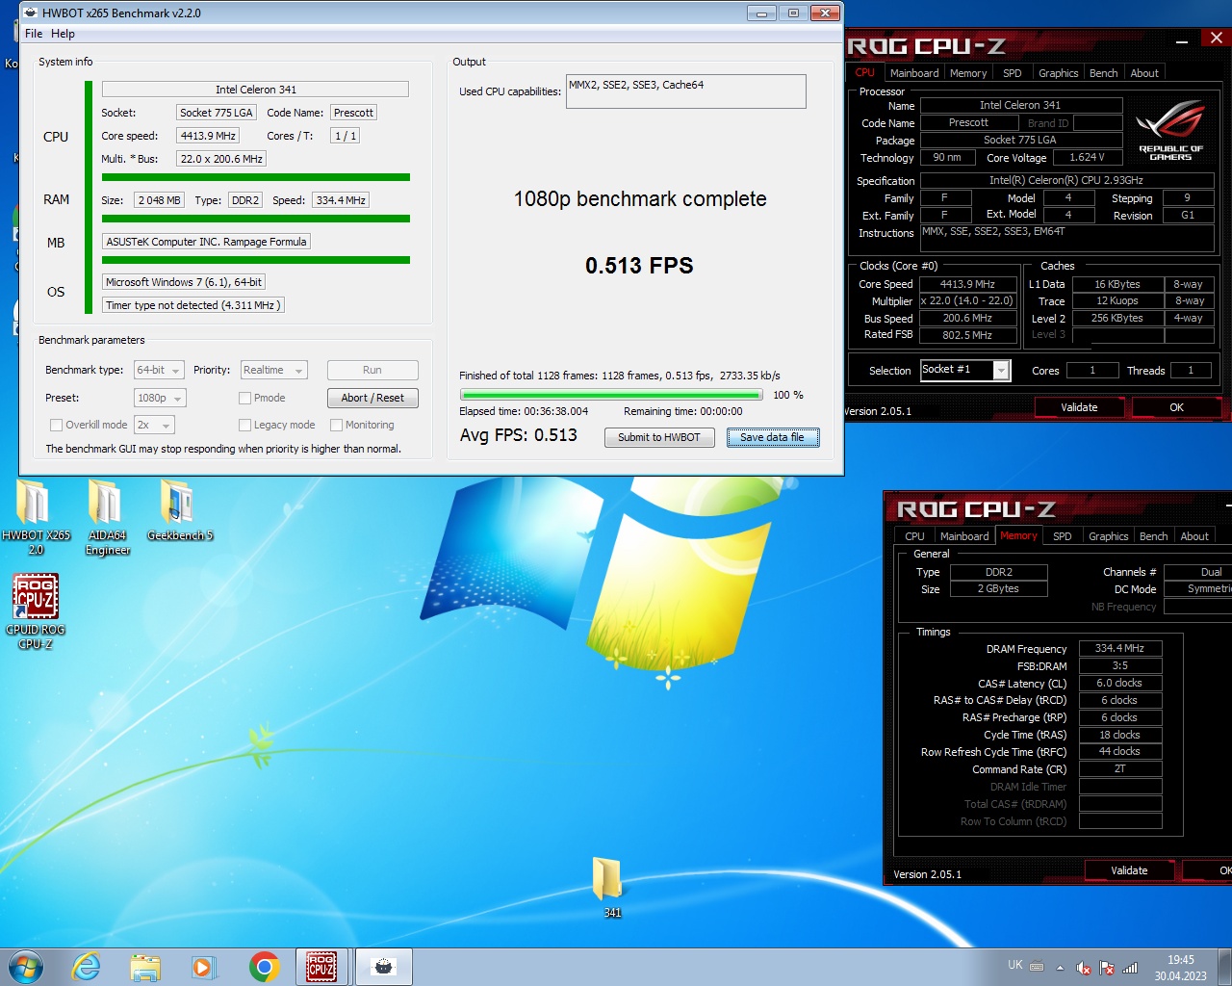The image size is (1232, 986).
Task: Show hidden tray icons arrow
Action: (x=1060, y=968)
